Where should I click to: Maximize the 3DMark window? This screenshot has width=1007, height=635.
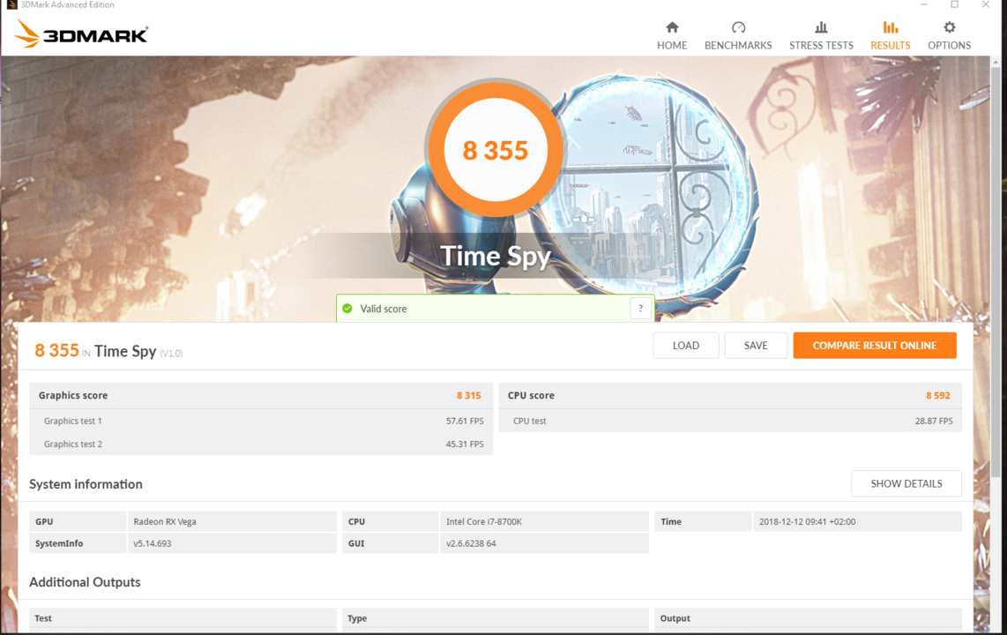pos(954,4)
